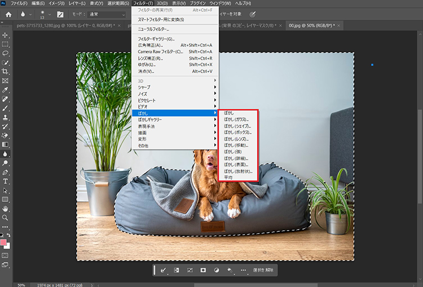This screenshot has width=423, height=287.
Task: Toggle the brush settings panel icon
Action: point(60,14)
